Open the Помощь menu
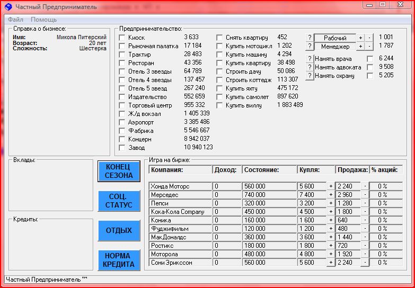 (43, 19)
